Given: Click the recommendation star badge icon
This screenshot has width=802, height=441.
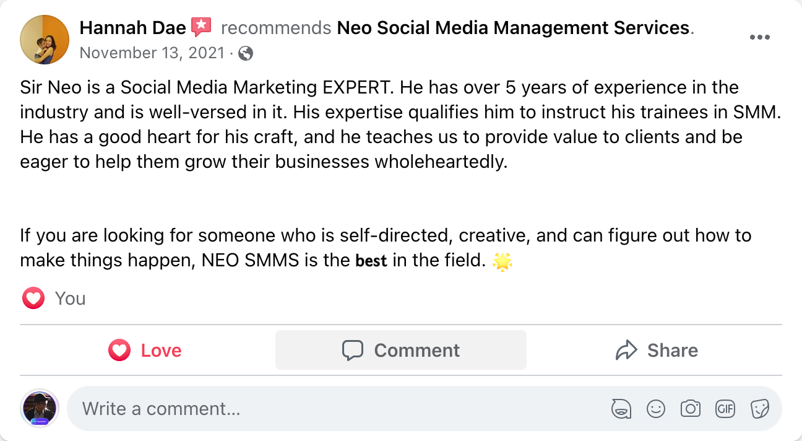Looking at the screenshot, I should [x=201, y=27].
